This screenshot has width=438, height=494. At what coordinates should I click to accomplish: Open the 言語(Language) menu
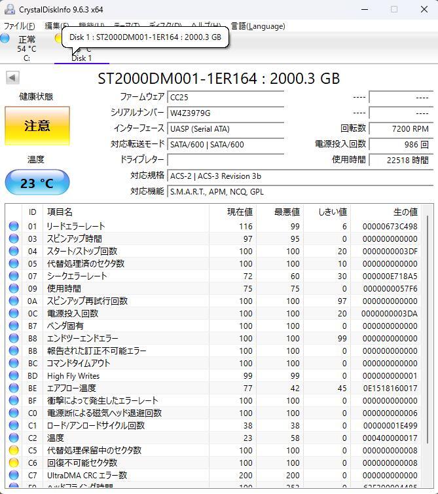258,26
